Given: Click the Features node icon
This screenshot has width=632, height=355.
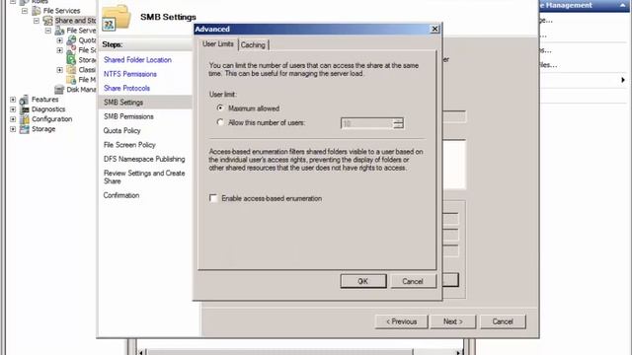Looking at the screenshot, I should pyautogui.click(x=24, y=100).
